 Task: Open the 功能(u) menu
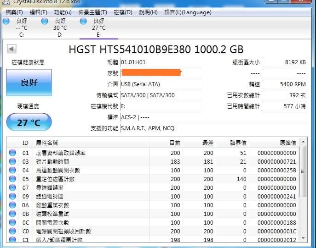click(63, 12)
